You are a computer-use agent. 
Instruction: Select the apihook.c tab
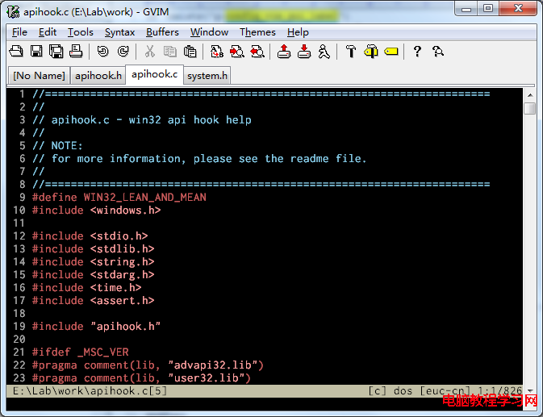pyautogui.click(x=154, y=74)
